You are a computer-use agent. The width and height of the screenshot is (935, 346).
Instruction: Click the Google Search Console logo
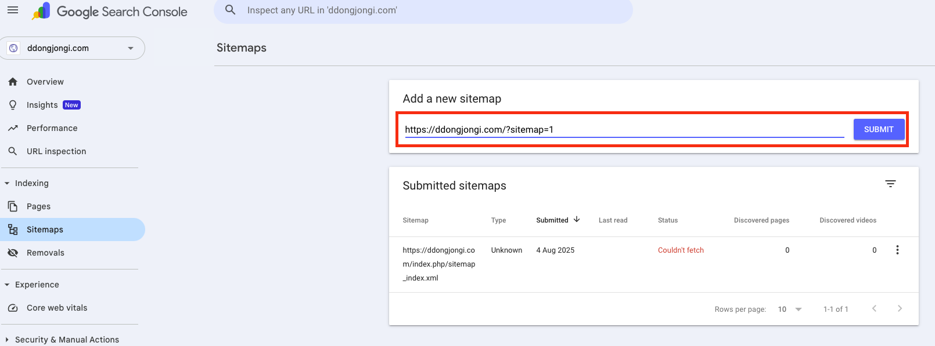(x=110, y=12)
